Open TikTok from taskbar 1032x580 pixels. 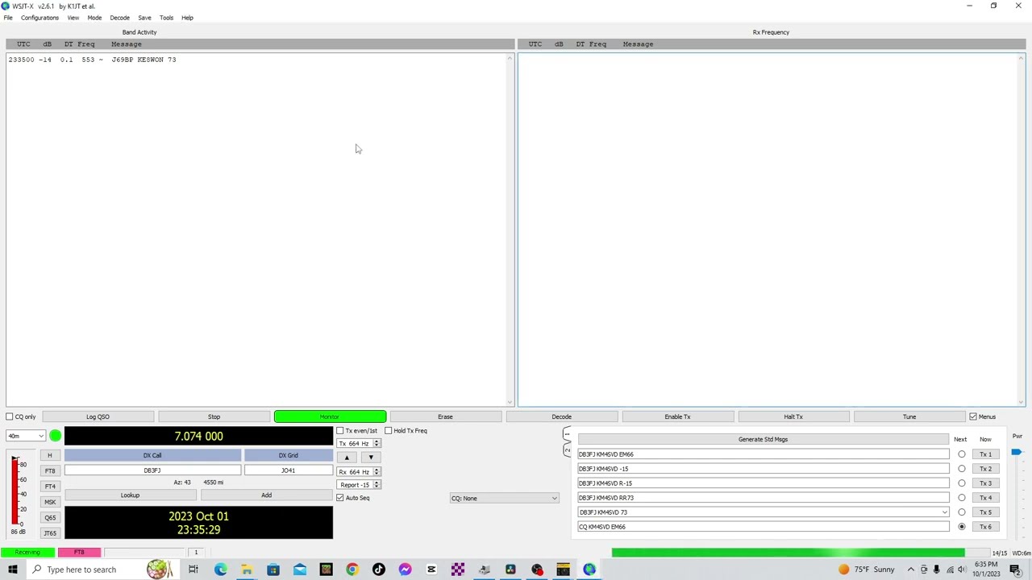[379, 570]
